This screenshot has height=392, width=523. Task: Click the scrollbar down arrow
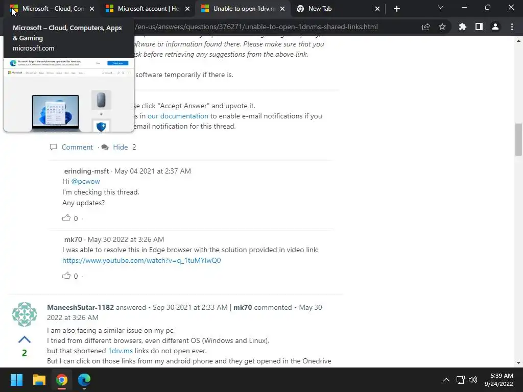coord(518,363)
